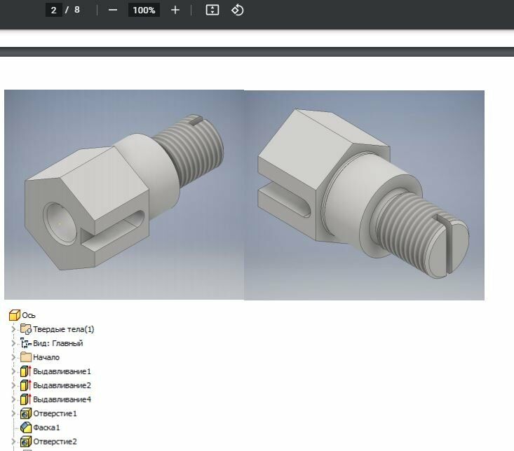Click the total page count 8

click(77, 10)
